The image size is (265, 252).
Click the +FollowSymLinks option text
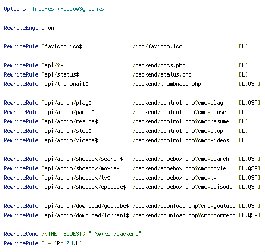pyautogui.click(x=80, y=9)
